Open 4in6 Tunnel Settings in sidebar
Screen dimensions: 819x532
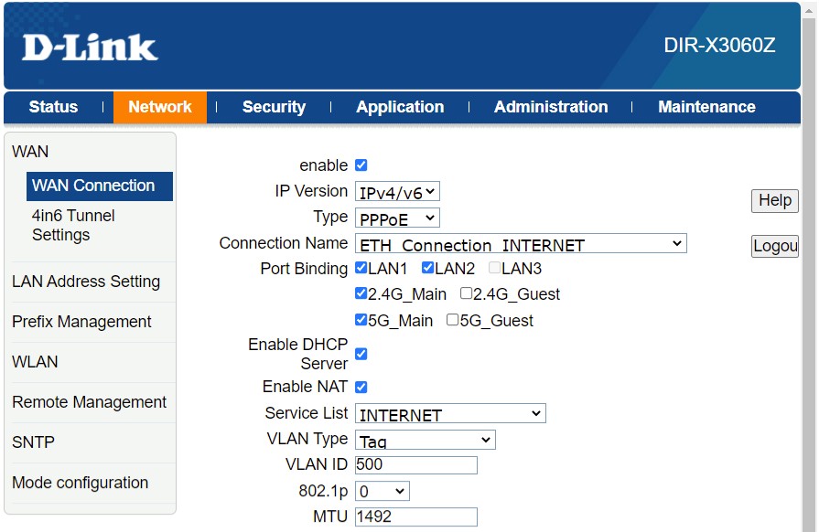click(73, 225)
